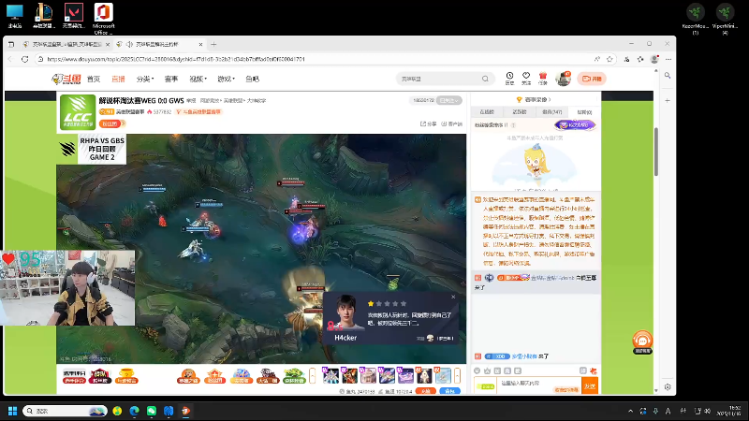The width and height of the screenshot is (749, 421).
Task: Close the H4cker player rating popup
Action: (453, 297)
